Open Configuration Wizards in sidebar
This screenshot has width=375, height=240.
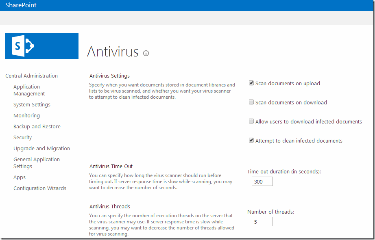pos(39,188)
